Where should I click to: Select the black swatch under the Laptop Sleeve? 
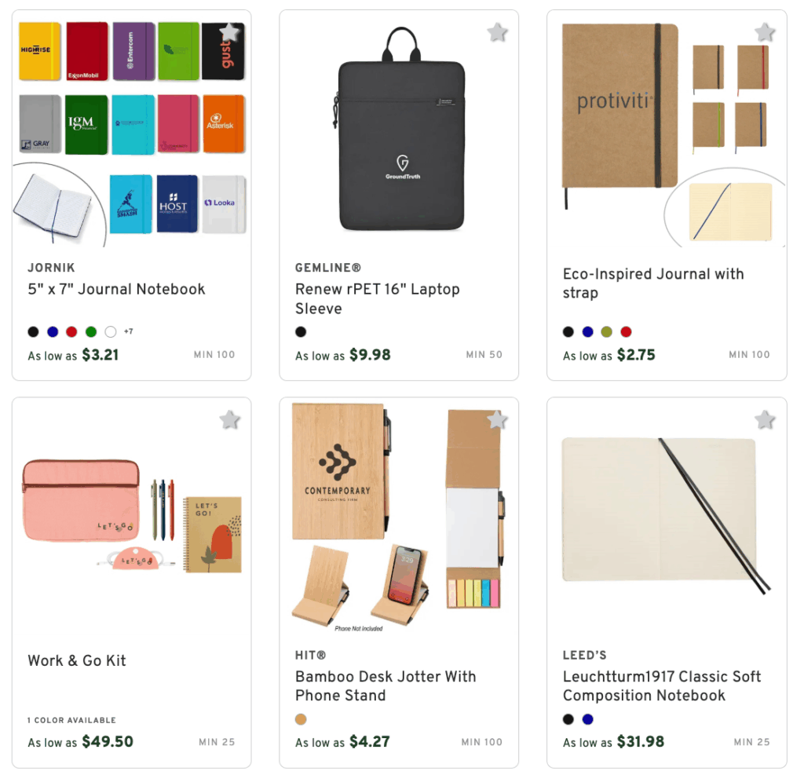coord(301,331)
